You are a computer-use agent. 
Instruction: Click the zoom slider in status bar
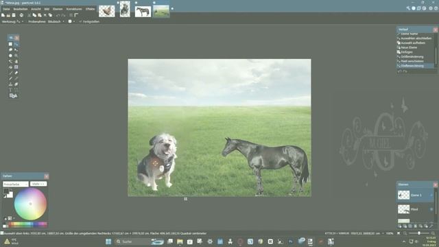pos(419,233)
